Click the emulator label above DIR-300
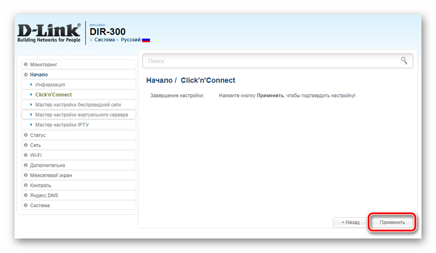Image resolution: width=436 pixels, height=253 pixels. coord(97,25)
